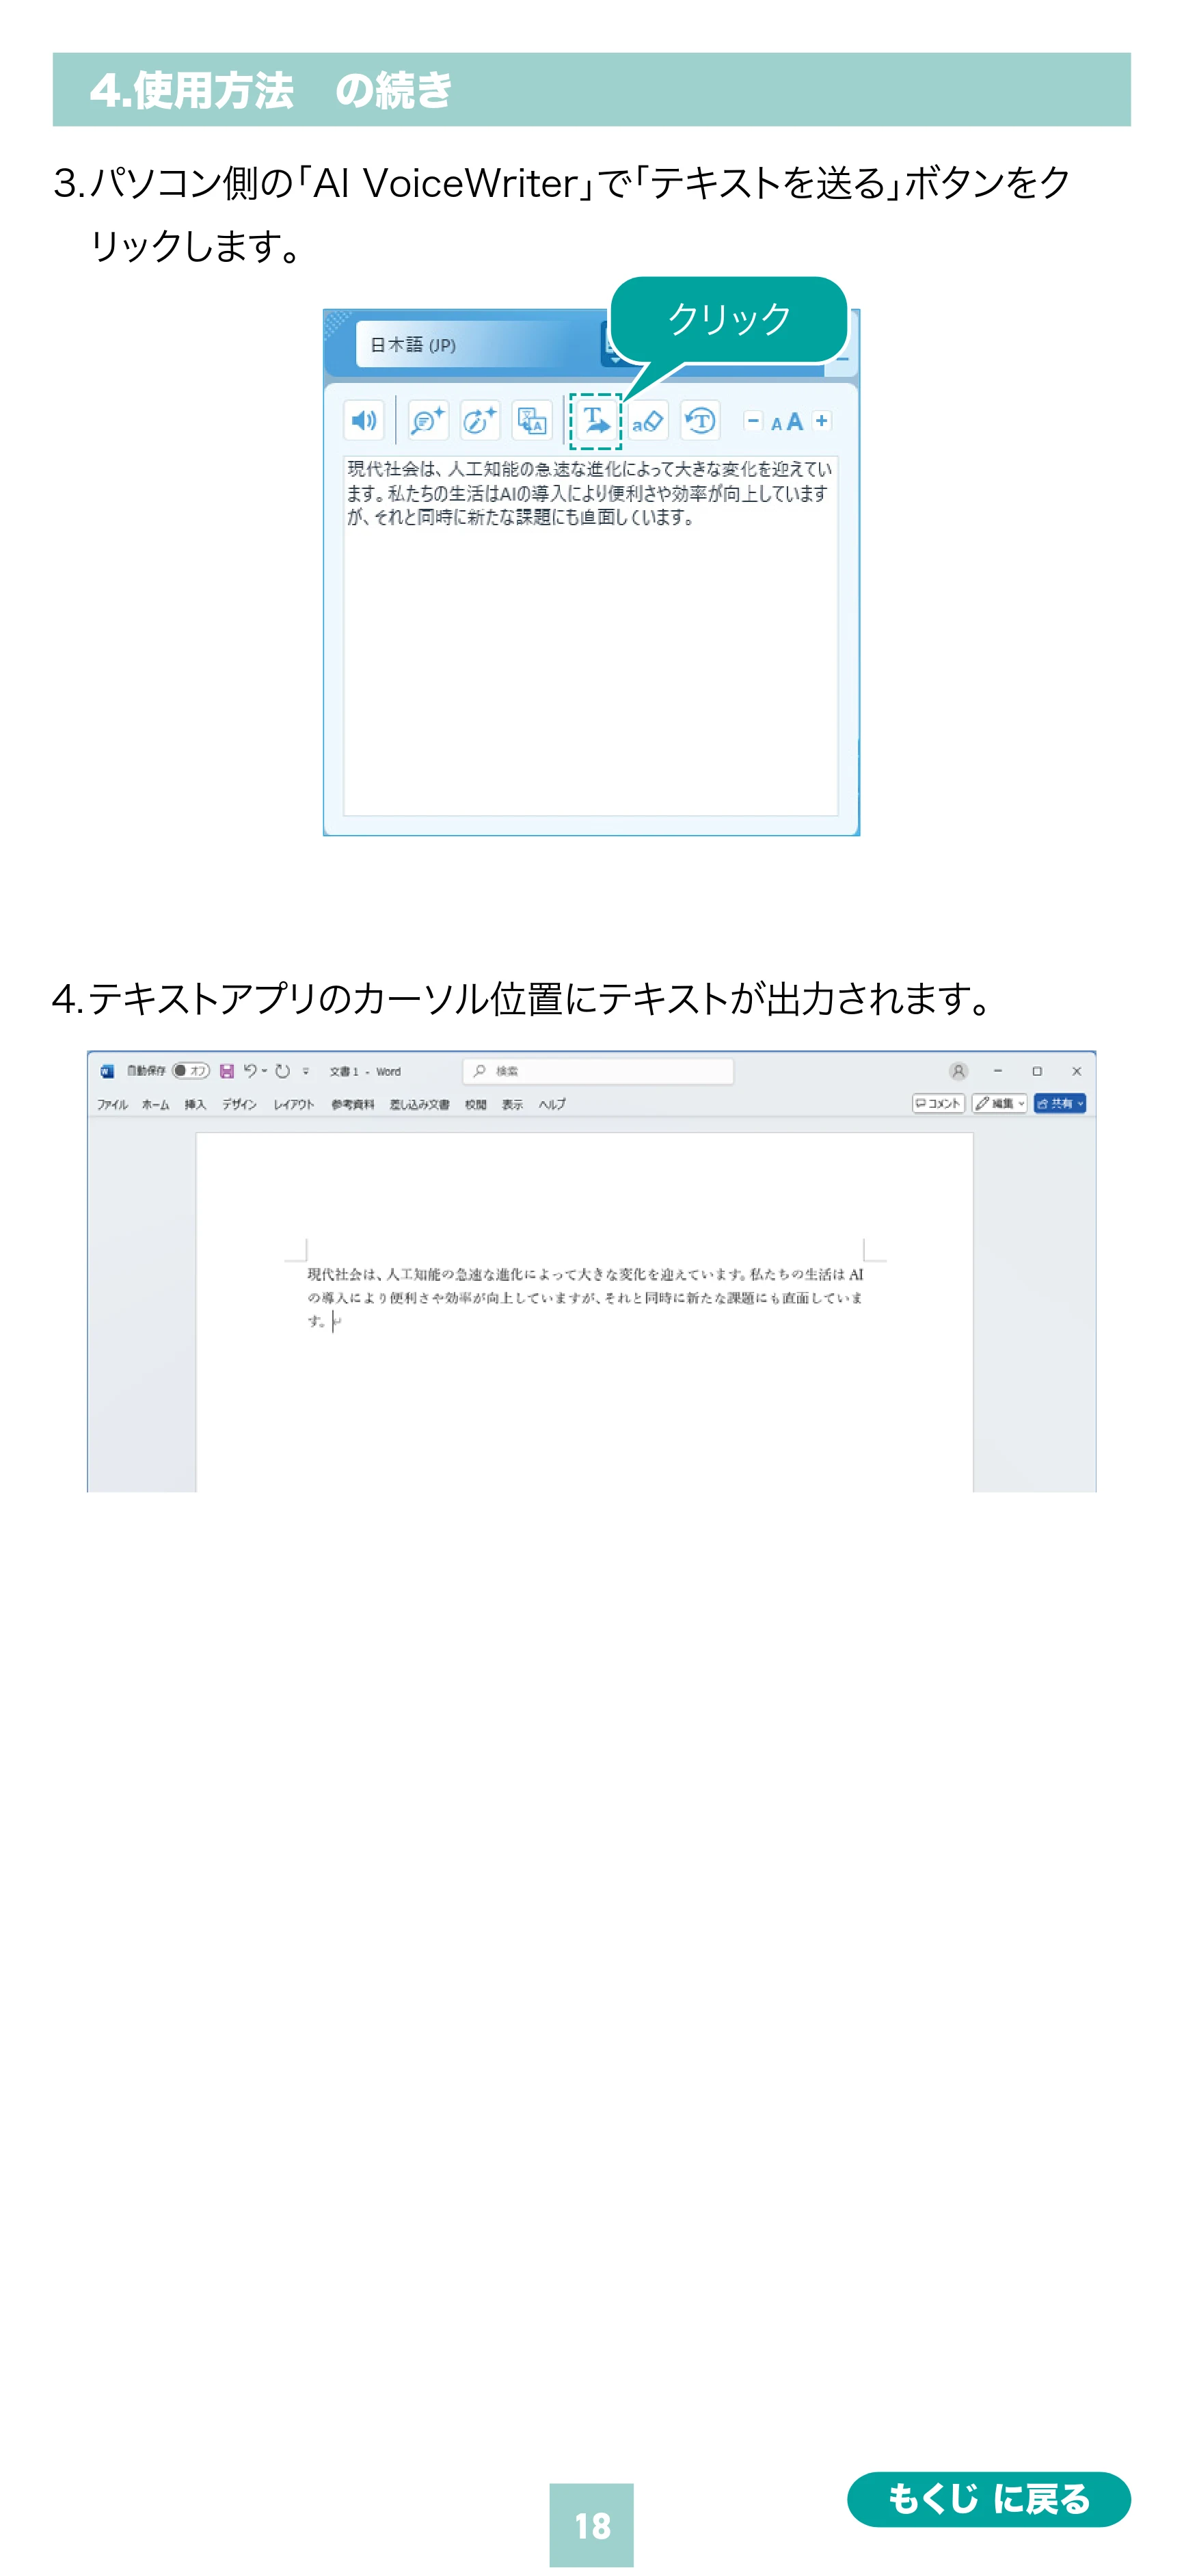Click the translate icon in AI VoiceWriter toolbar

click(x=533, y=421)
